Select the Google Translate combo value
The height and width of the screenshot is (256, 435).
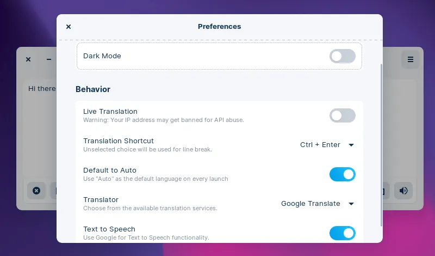tap(310, 204)
